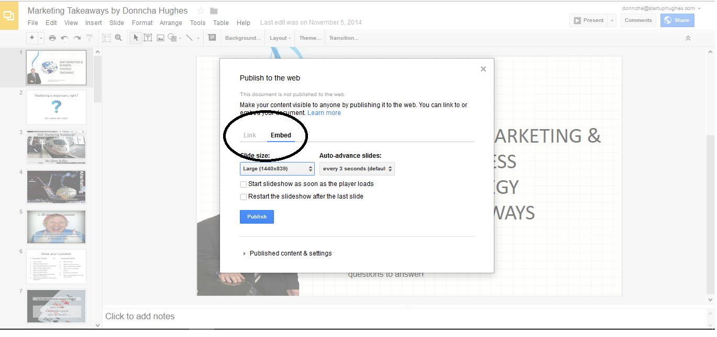Click the Theme... toolbar button
This screenshot has height=337, width=717.
310,38
